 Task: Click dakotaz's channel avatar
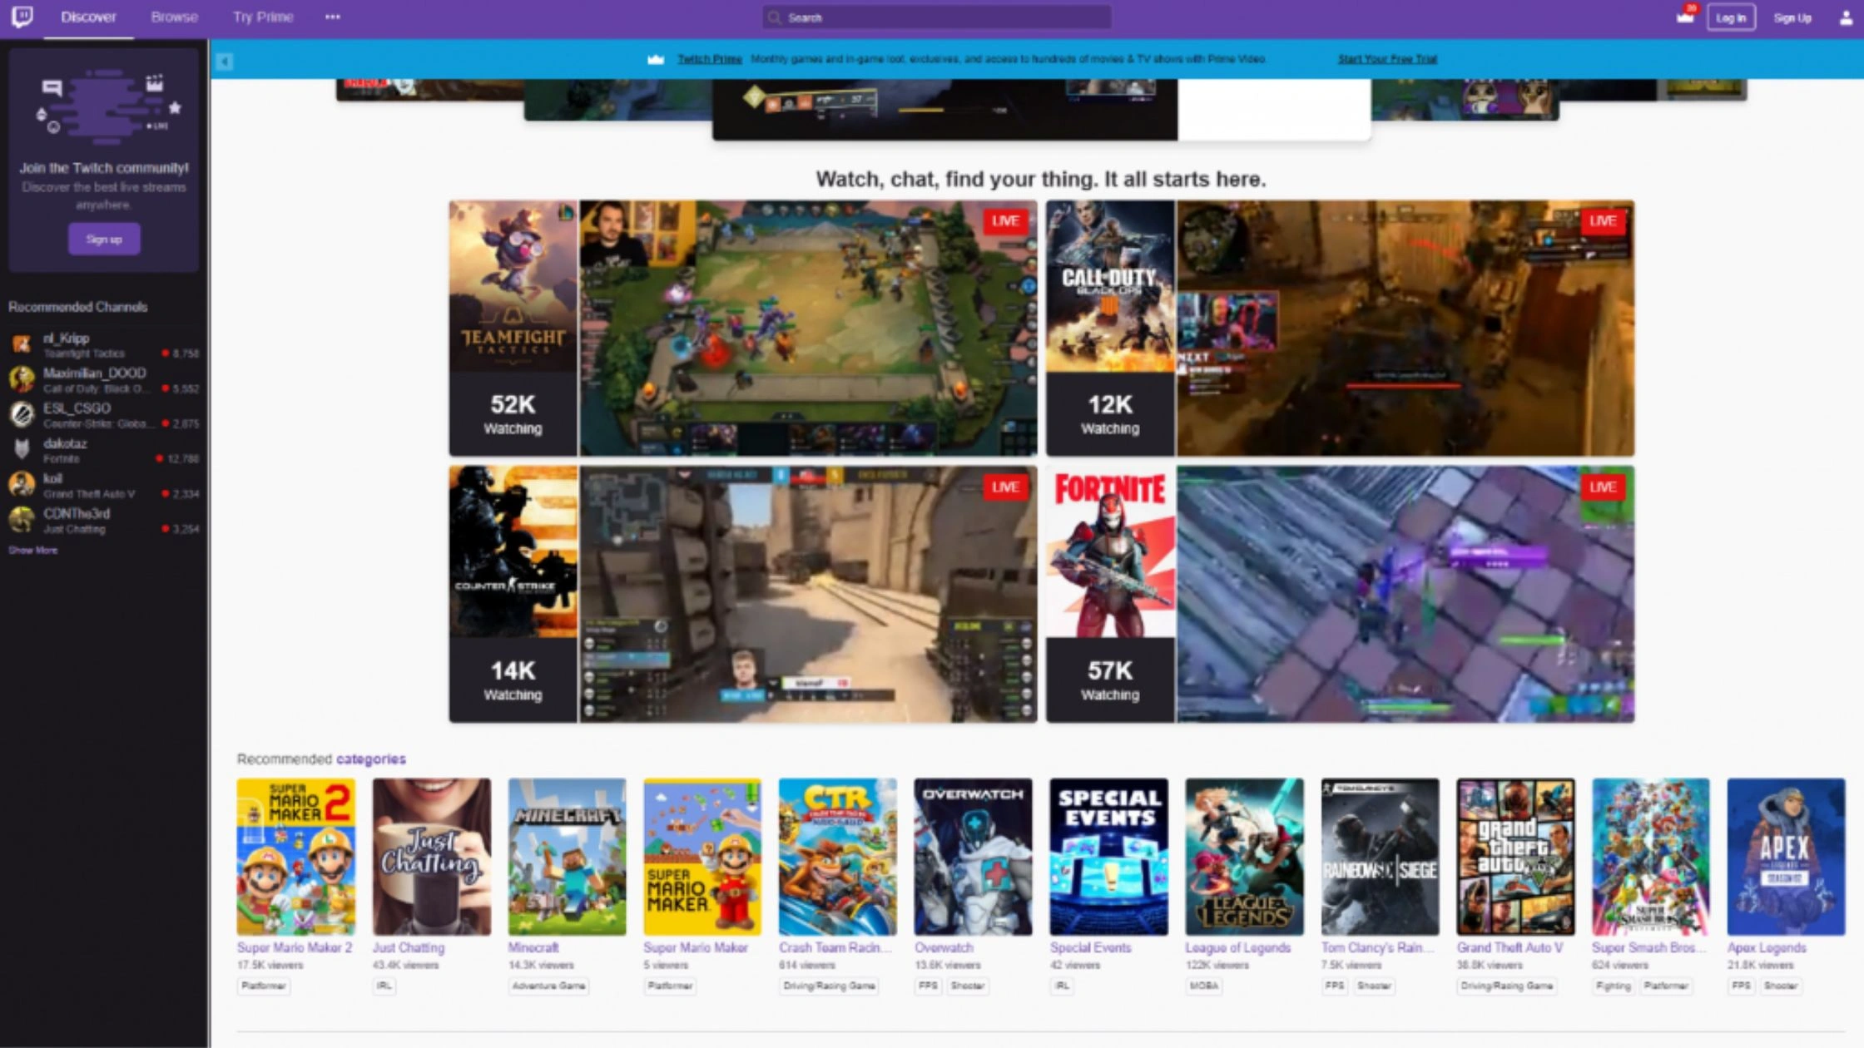tap(20, 449)
